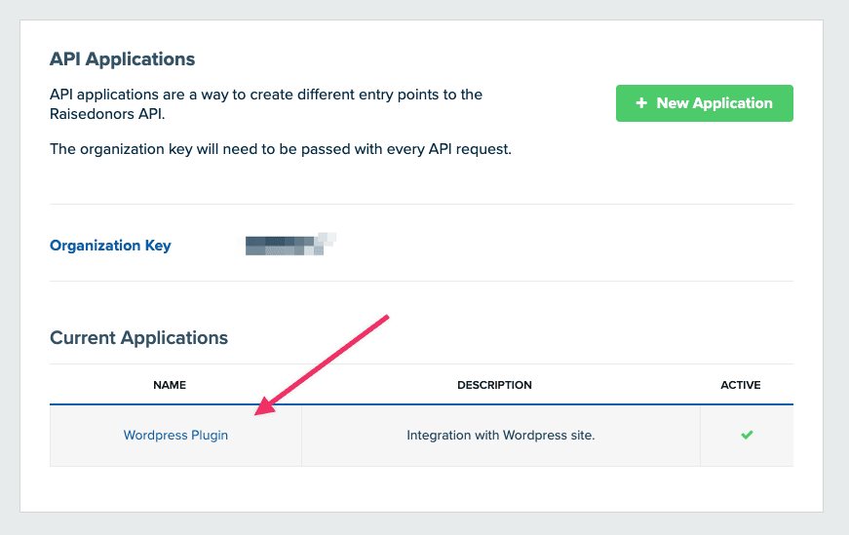Click the green New Application button

(704, 103)
